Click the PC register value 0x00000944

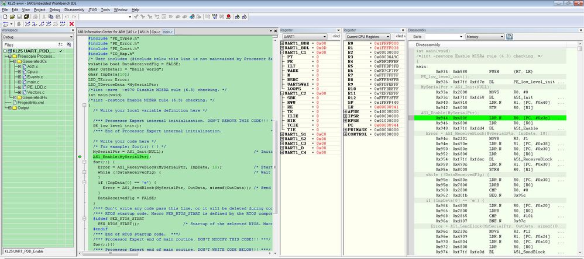tap(387, 125)
